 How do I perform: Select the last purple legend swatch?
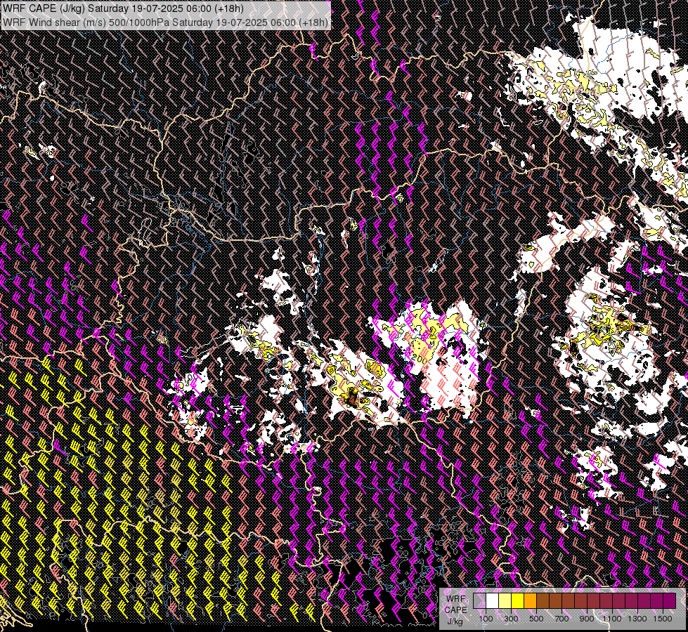670,601
